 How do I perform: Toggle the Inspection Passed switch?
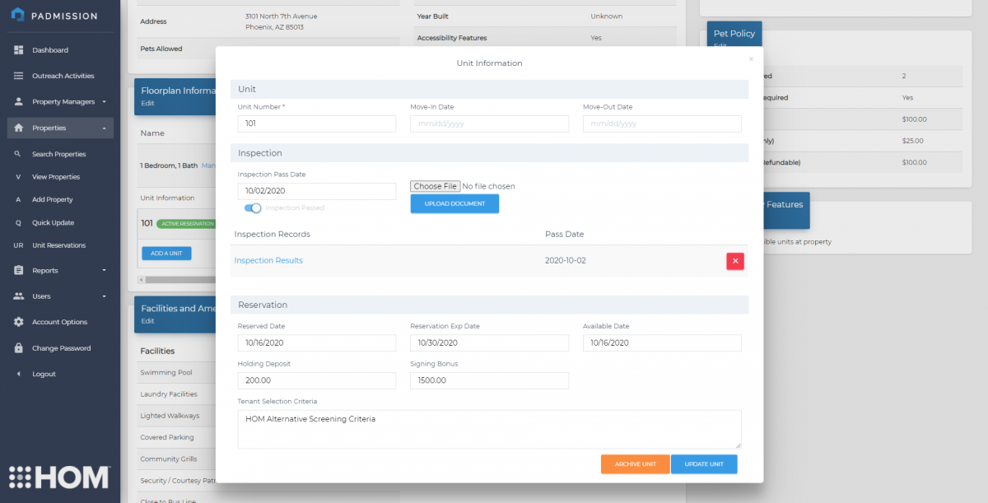coord(253,208)
